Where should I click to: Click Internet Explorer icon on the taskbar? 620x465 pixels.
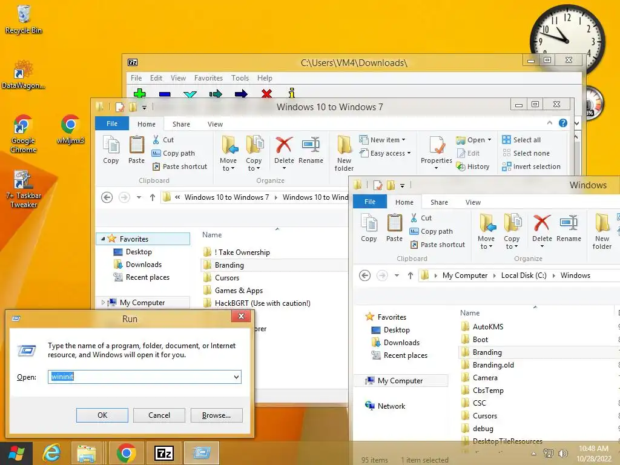(x=51, y=453)
